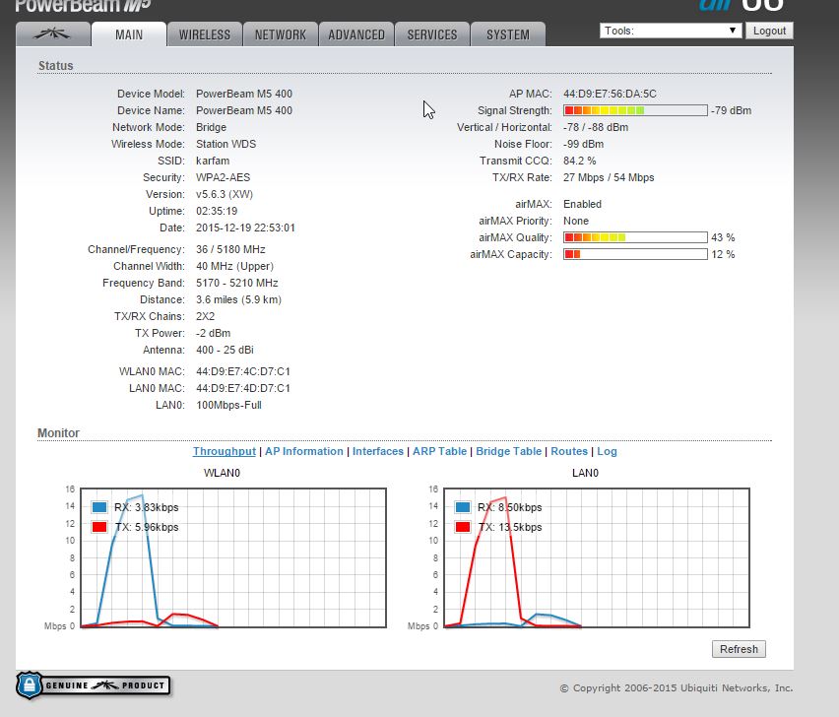The height and width of the screenshot is (717, 839).
Task: Click the Security value WPA2-AES
Action: point(224,177)
